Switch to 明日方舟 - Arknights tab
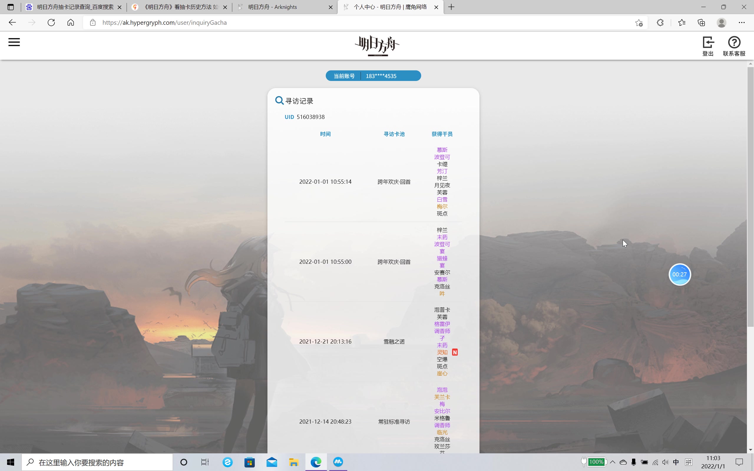754x471 pixels. 285,7
